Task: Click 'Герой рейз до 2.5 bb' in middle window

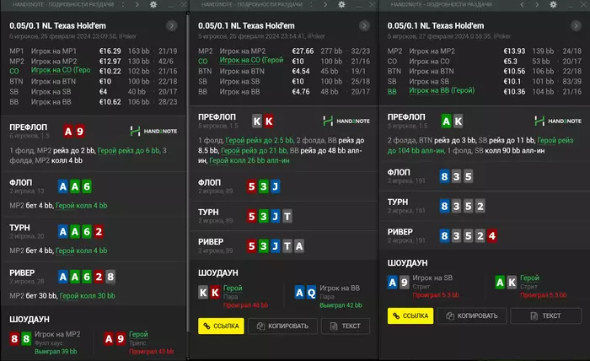Action: tap(260, 140)
